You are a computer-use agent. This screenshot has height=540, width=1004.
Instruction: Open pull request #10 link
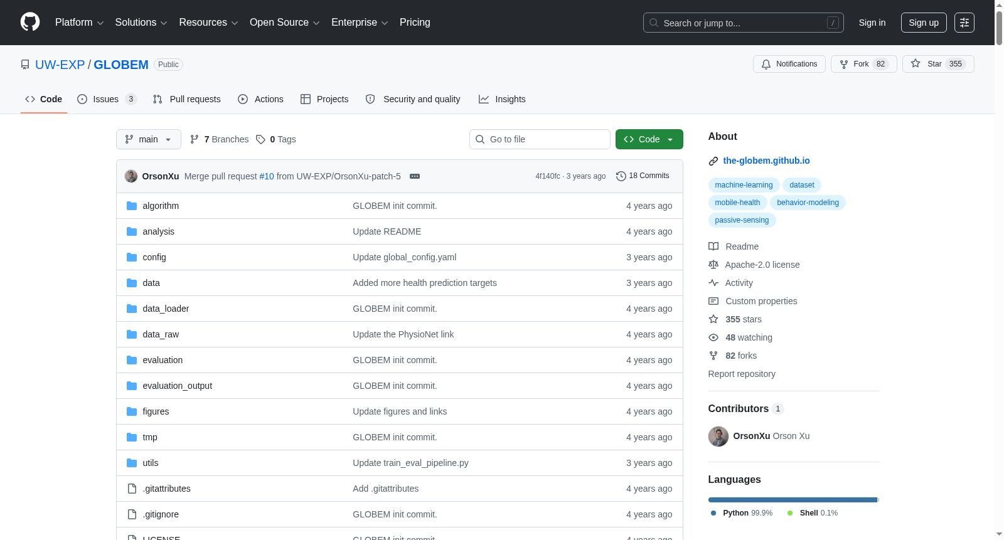click(267, 176)
